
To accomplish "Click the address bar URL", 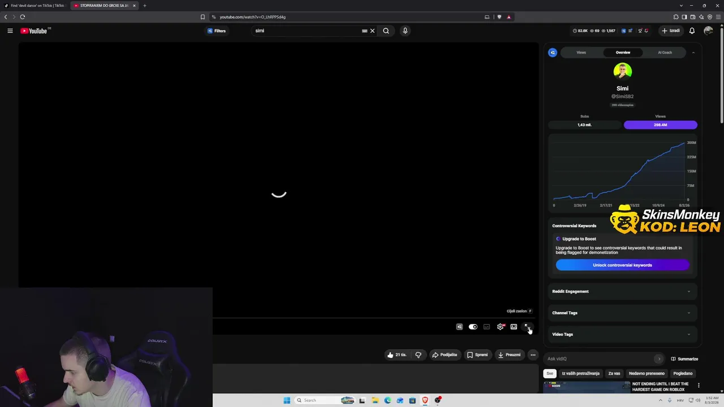I will point(253,17).
